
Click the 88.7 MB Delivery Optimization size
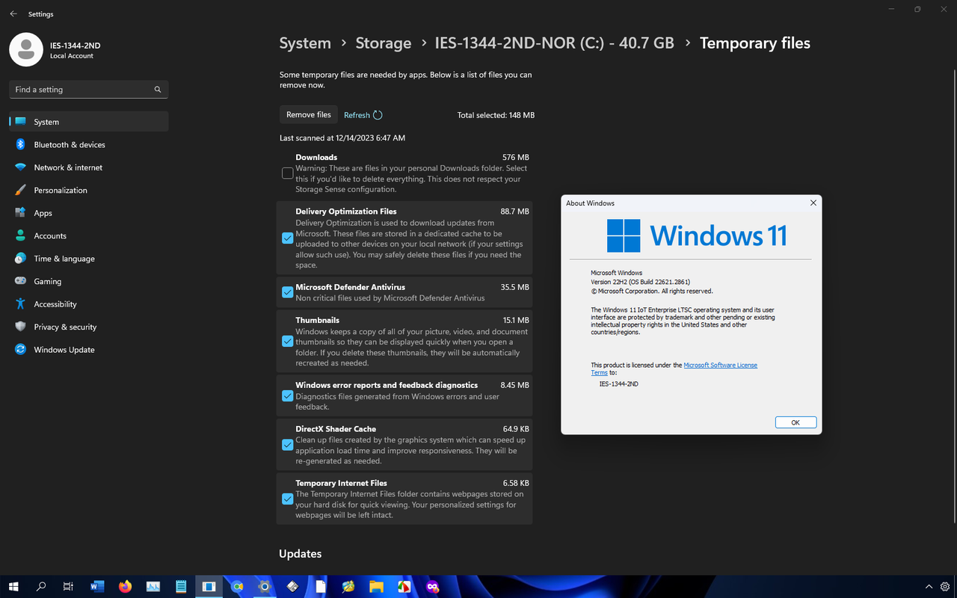tap(515, 212)
